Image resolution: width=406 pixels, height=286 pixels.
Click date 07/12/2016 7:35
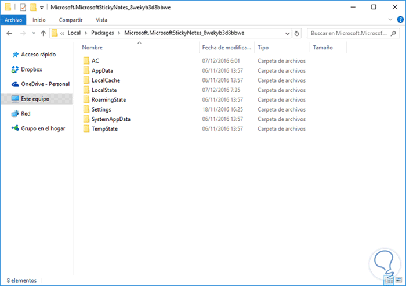221,90
